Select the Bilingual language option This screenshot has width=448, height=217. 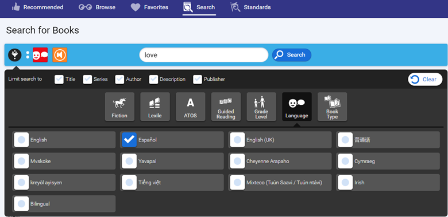[x=64, y=204]
